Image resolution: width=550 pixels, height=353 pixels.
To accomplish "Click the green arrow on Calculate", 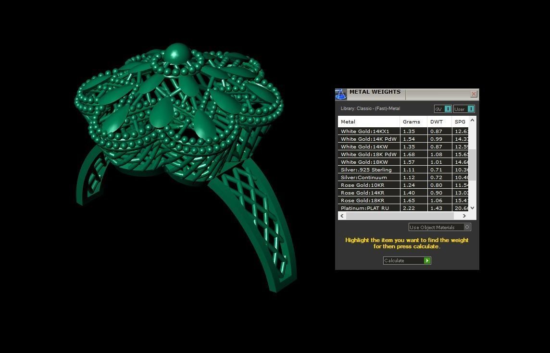I will coord(427,260).
